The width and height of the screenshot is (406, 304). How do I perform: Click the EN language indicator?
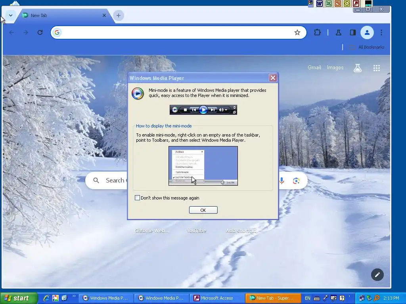coord(308,298)
